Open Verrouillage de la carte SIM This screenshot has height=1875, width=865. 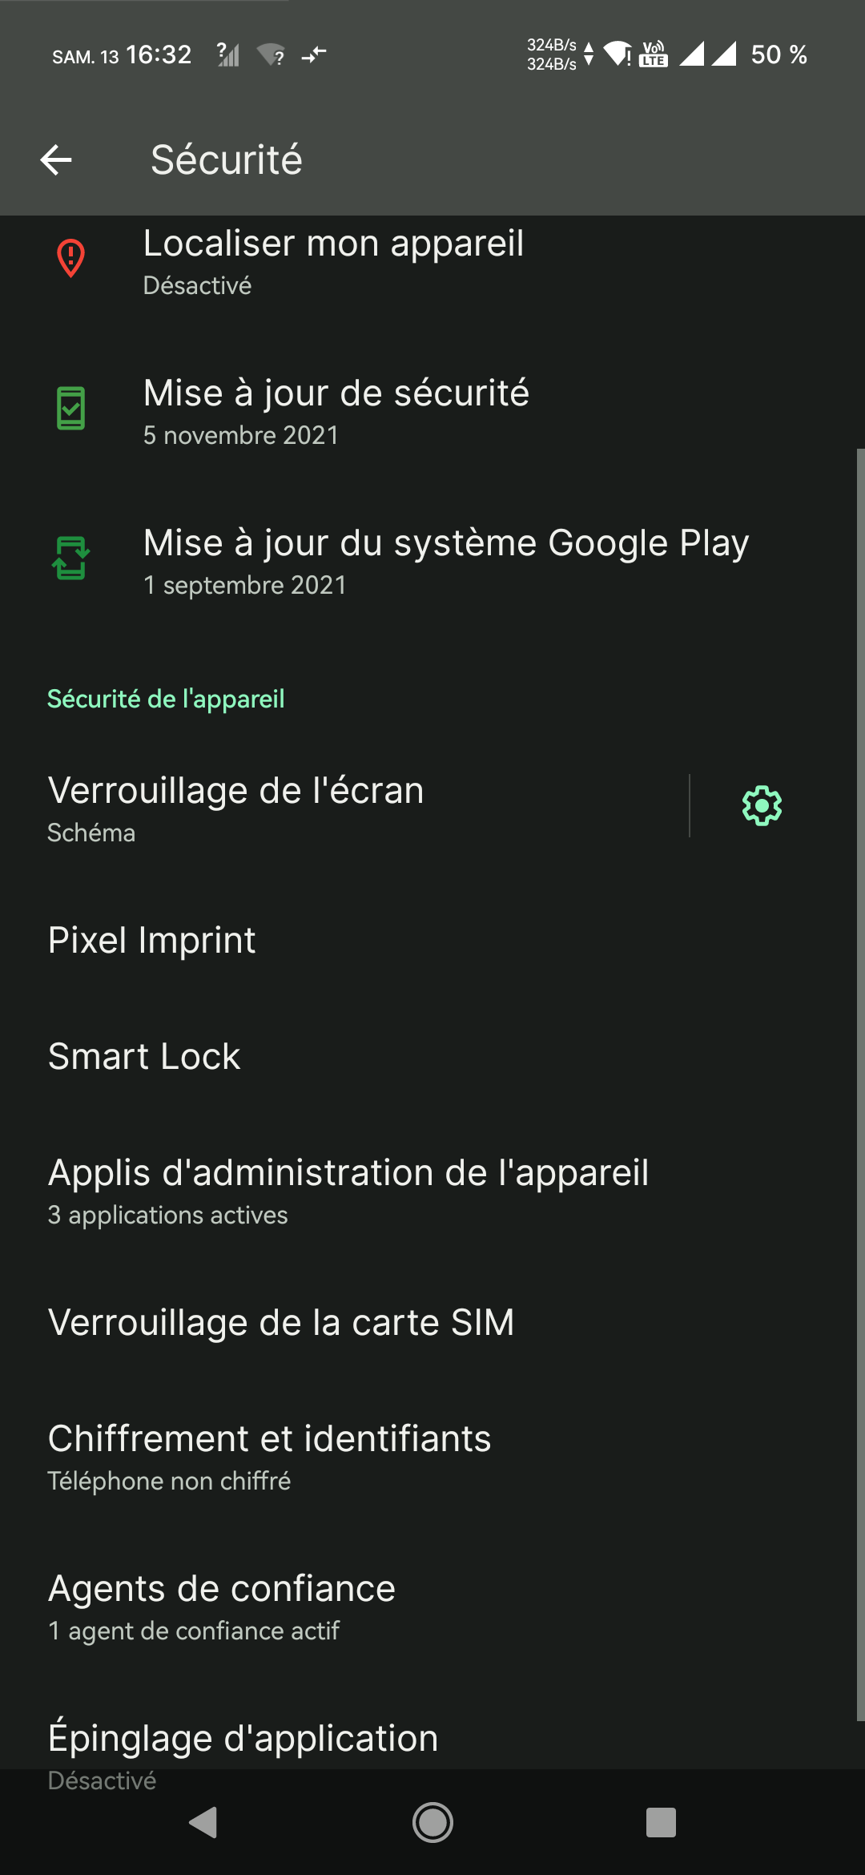pos(432,1322)
